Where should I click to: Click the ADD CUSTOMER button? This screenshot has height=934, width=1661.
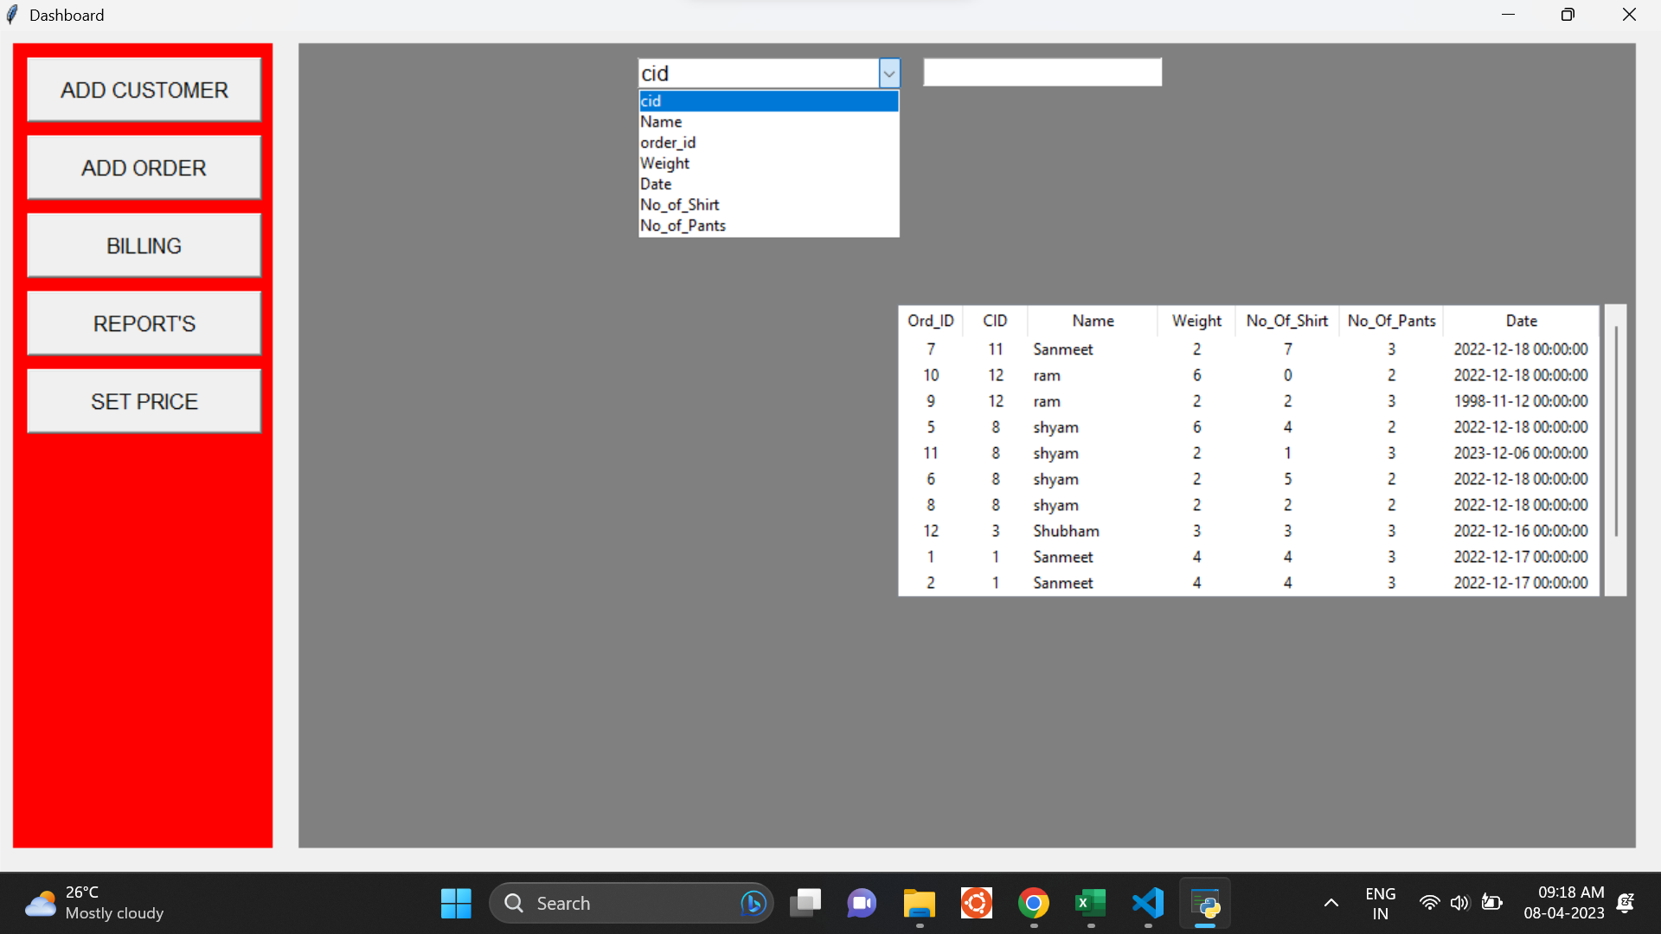144,90
